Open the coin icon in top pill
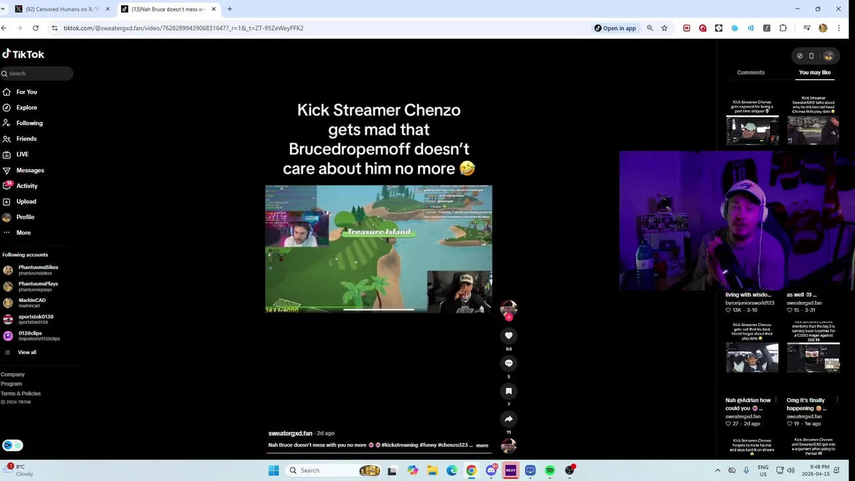 click(800, 56)
